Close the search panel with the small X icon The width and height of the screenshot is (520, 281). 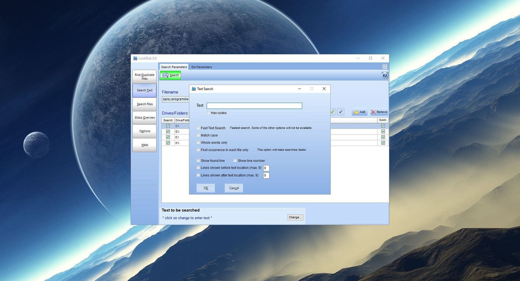(x=385, y=67)
